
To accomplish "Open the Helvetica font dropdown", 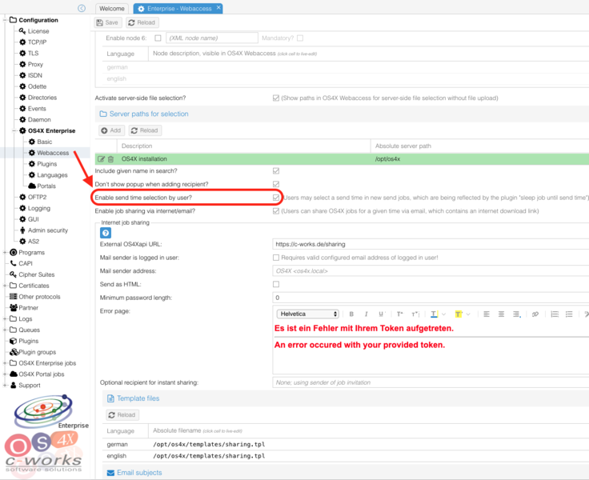I will tap(307, 314).
